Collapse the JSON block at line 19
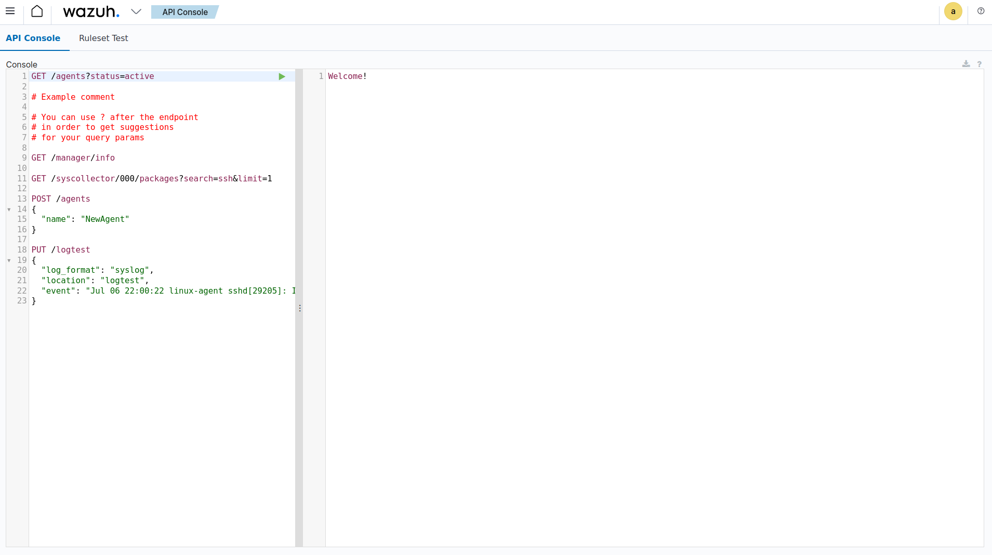992x555 pixels. tap(9, 260)
